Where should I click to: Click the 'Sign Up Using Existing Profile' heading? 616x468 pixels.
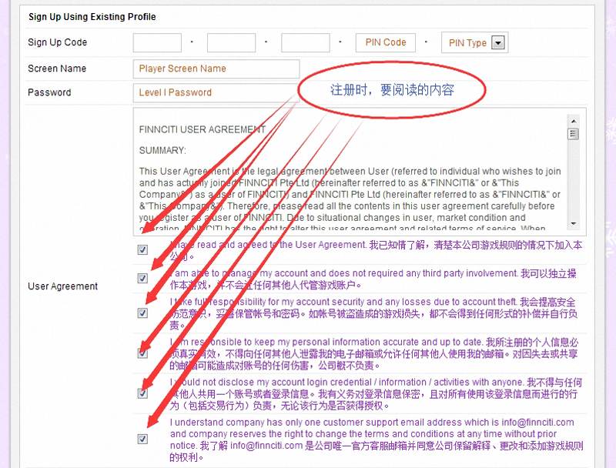click(92, 16)
